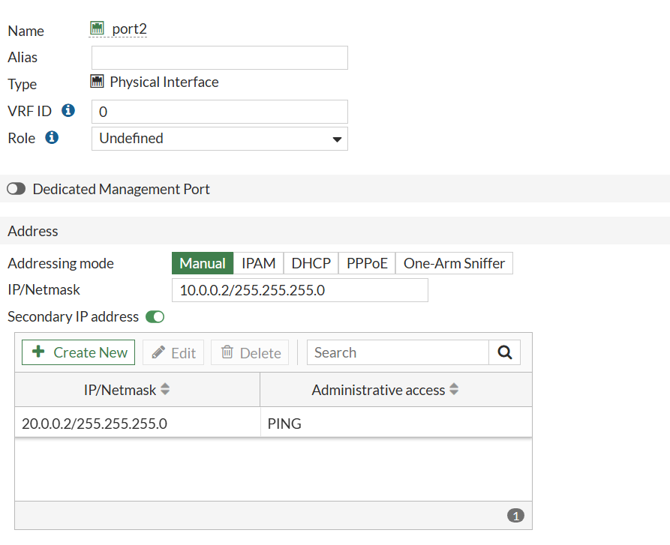Switch to DHCP addressing mode
Screen dimensions: 670x545
[x=311, y=264]
